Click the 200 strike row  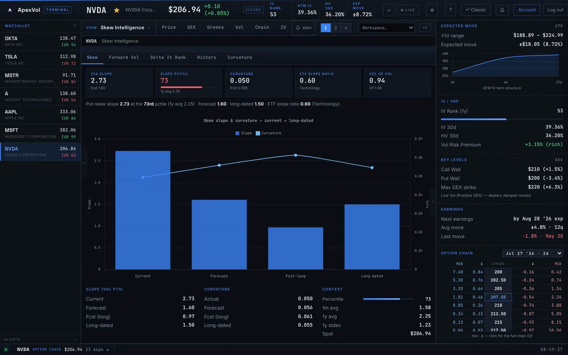pos(502,272)
